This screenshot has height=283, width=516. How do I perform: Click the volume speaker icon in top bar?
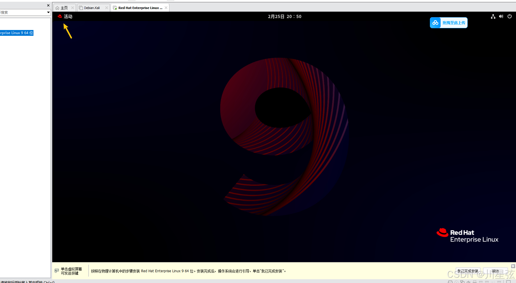[x=501, y=17]
